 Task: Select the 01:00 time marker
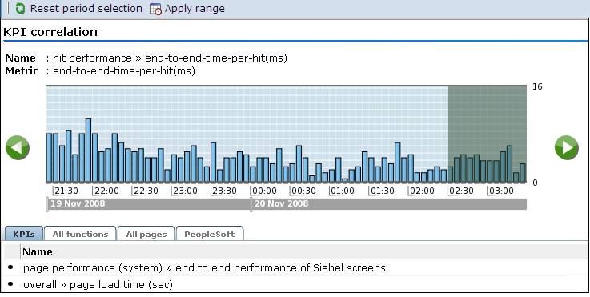[x=343, y=191]
